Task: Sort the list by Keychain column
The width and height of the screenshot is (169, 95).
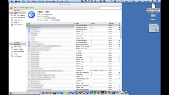Action: (x=113, y=23)
